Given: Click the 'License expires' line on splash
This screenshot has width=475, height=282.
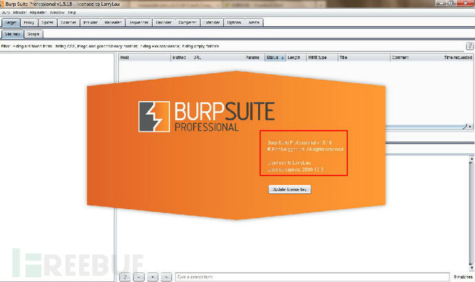Looking at the screenshot, I should [x=295, y=169].
